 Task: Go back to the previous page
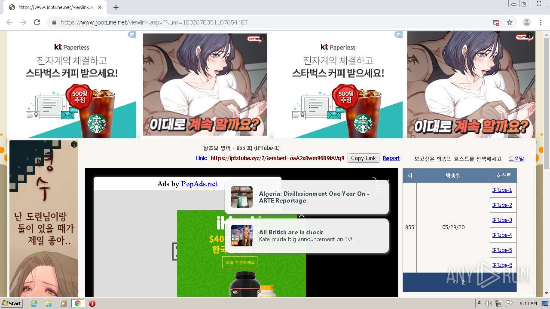click(9, 22)
